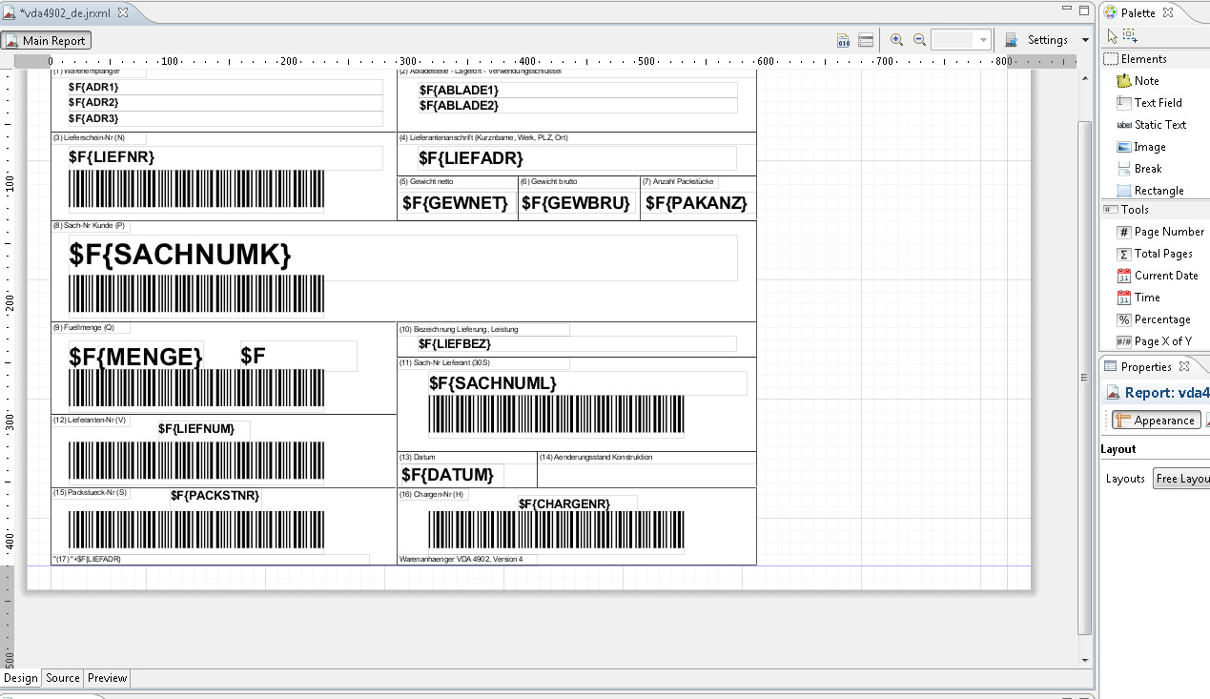This screenshot has height=699, width=1210.
Task: Pick the Text Field palette element
Action: coord(1158,103)
